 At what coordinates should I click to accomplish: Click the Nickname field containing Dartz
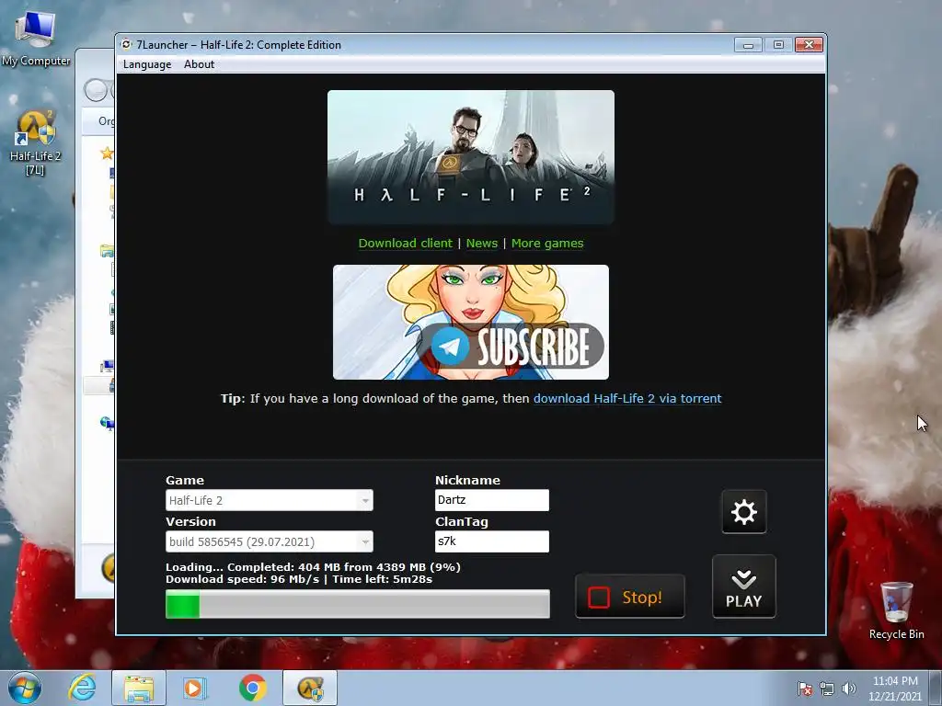[491, 500]
